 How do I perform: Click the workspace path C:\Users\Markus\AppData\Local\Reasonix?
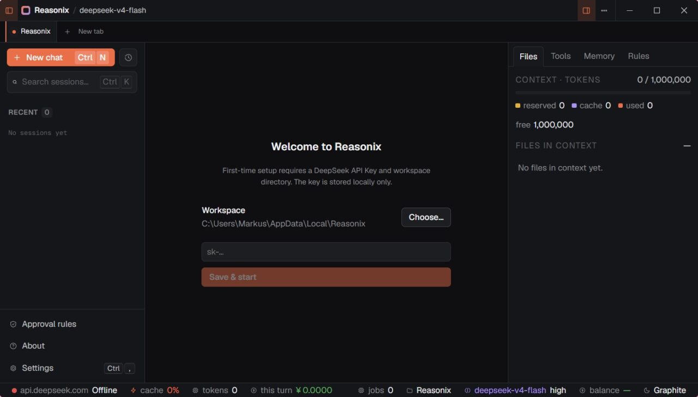click(284, 223)
